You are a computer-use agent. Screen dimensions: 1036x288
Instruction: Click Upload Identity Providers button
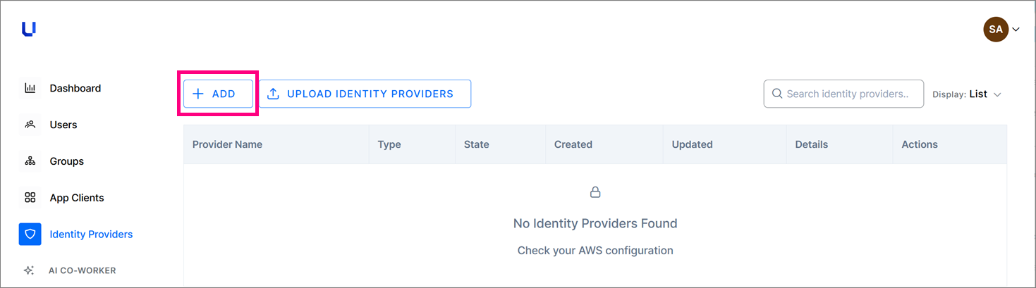click(365, 94)
